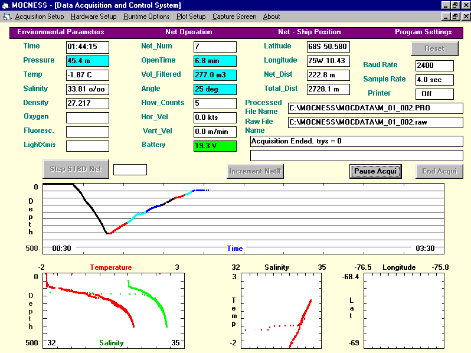
Task: Click the Acquisition Ended status message box
Action: pyautogui.click(x=356, y=141)
